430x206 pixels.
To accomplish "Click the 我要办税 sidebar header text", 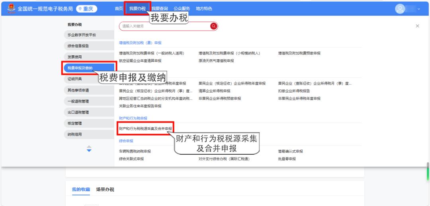I will (74, 25).
